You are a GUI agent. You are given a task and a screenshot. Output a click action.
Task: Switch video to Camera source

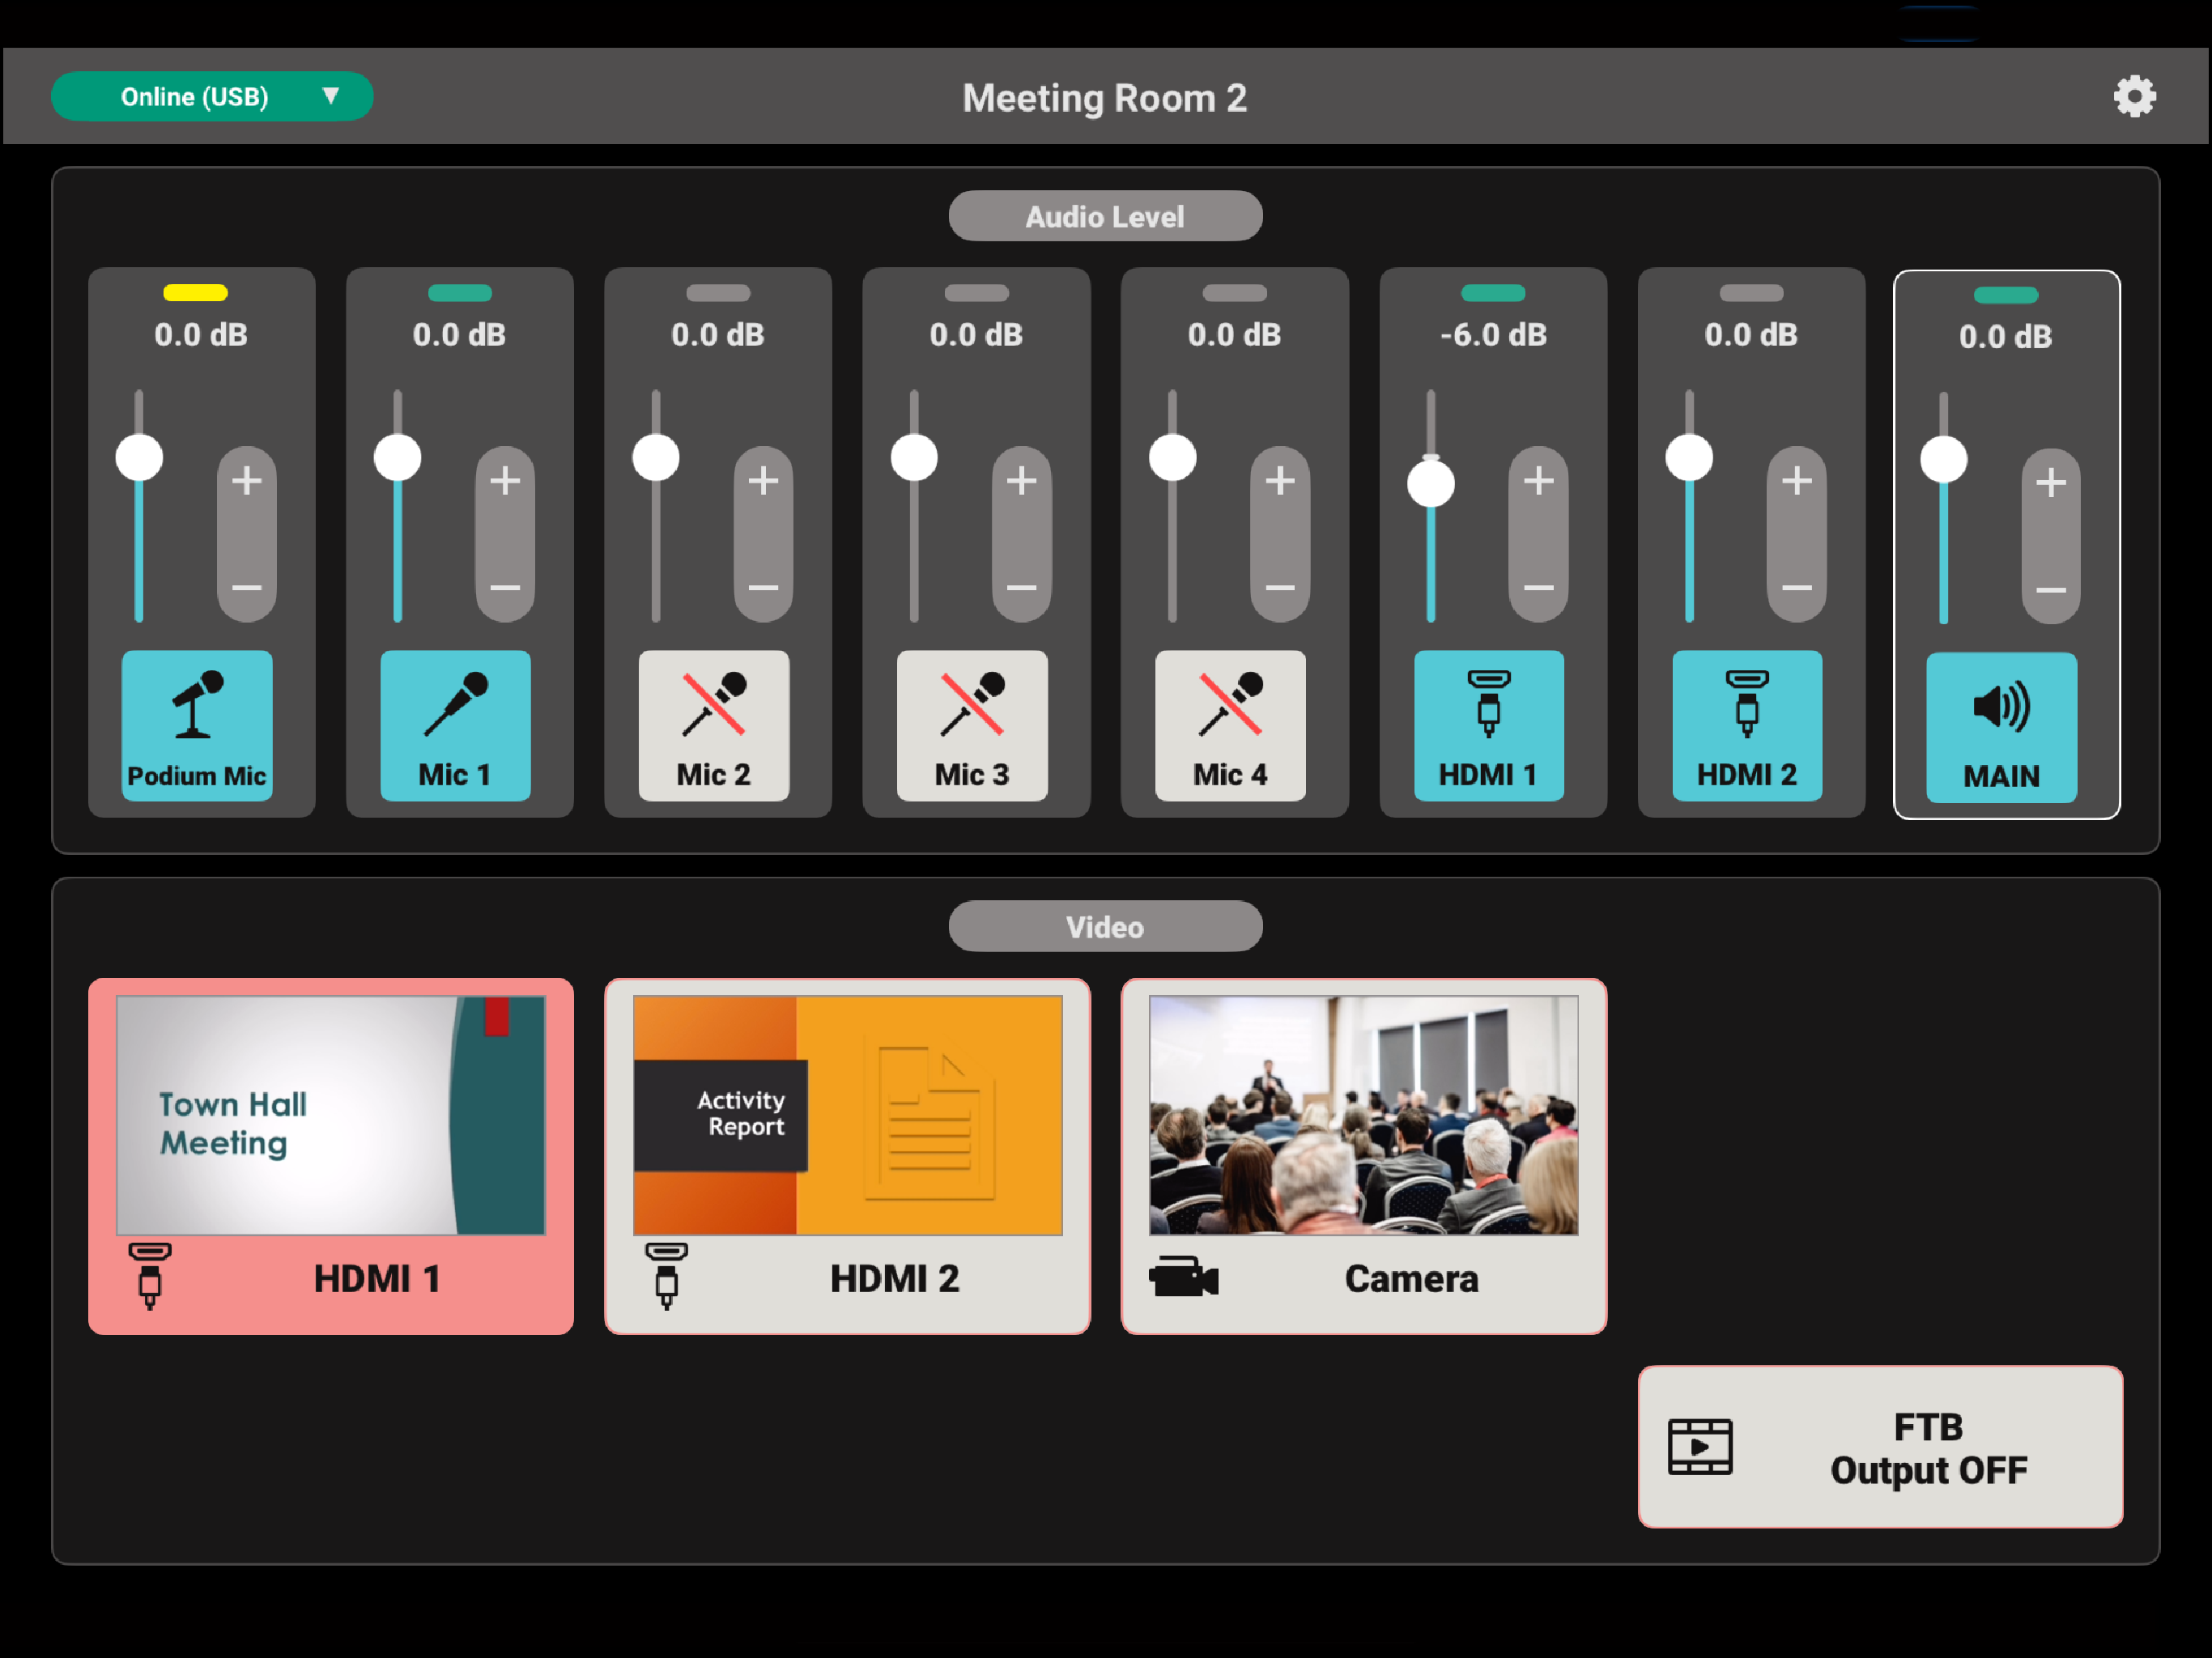[x=1363, y=1155]
